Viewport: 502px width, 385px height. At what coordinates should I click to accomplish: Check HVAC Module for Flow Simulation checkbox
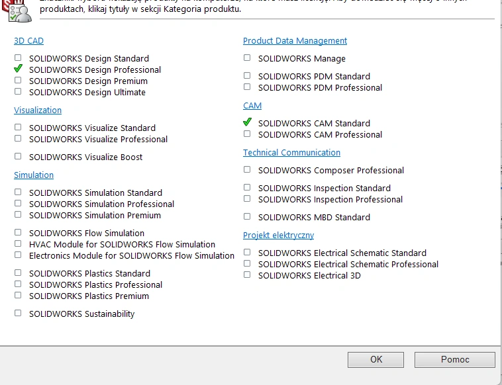18,243
